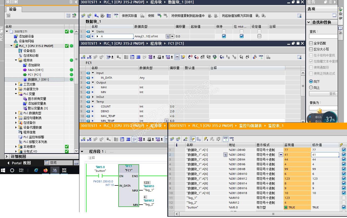Open Windows Start menu
The image size is (347, 218).
click(x=3, y=170)
